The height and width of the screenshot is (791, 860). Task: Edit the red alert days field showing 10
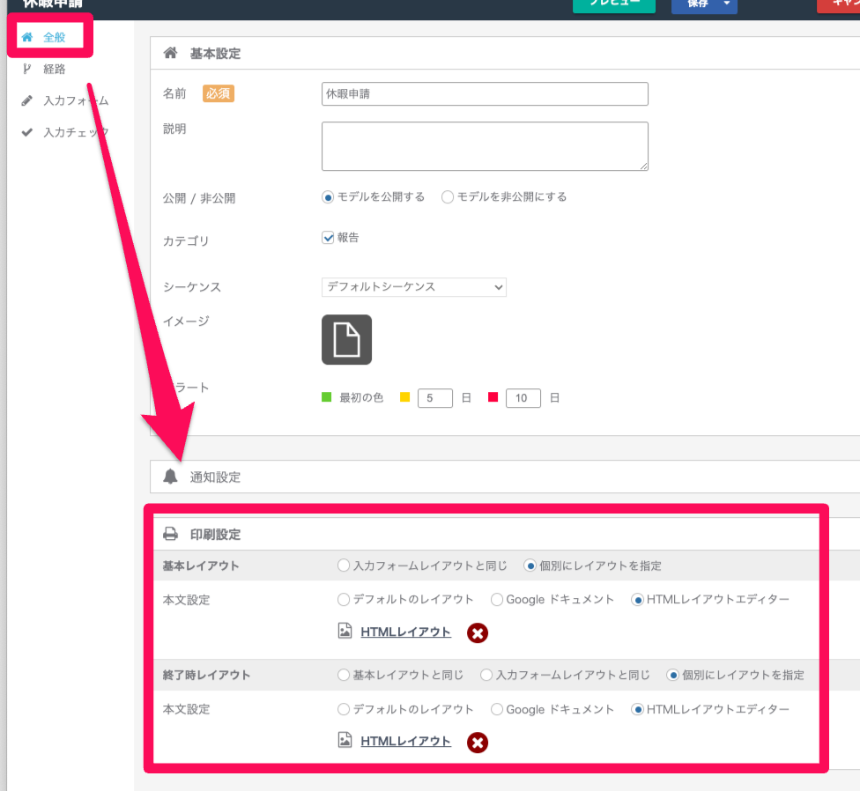click(523, 398)
